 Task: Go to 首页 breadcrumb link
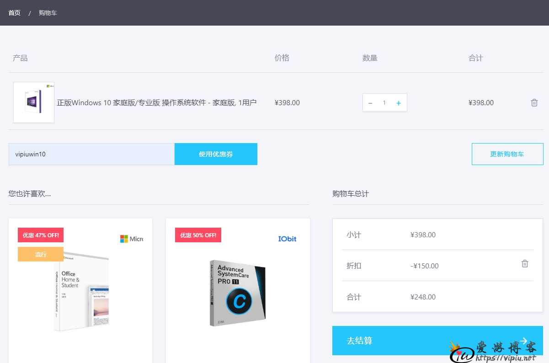[14, 13]
